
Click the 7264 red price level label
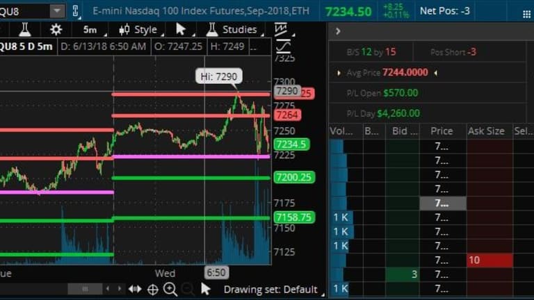point(287,115)
